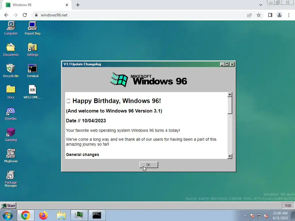Open the Package Manager shortcut
The image size is (295, 221).
point(11,179)
